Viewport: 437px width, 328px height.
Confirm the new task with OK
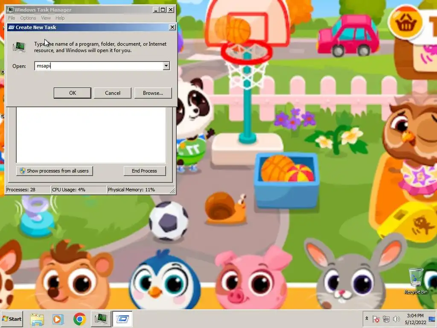pos(73,93)
